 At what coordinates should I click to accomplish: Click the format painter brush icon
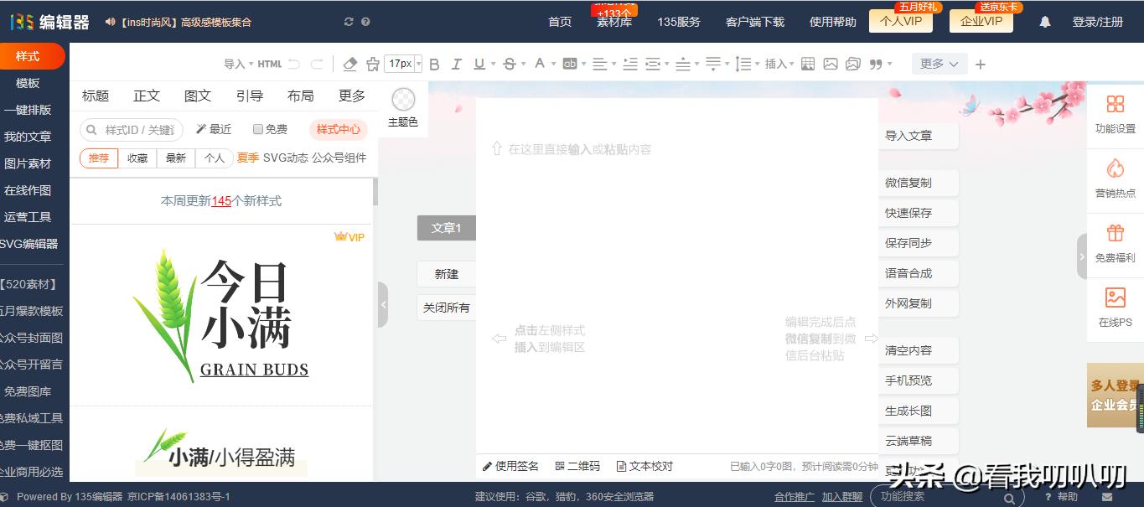pyautogui.click(x=372, y=64)
